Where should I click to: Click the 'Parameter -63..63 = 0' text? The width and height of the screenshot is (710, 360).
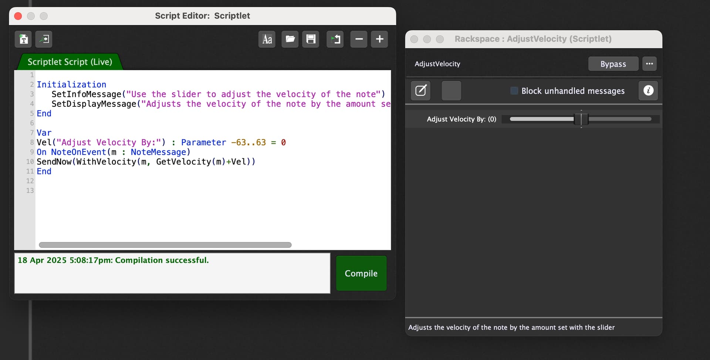click(233, 142)
